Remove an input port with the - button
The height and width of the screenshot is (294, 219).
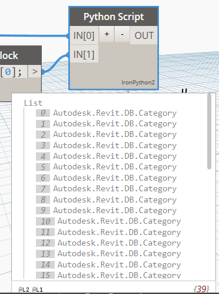pos(122,34)
